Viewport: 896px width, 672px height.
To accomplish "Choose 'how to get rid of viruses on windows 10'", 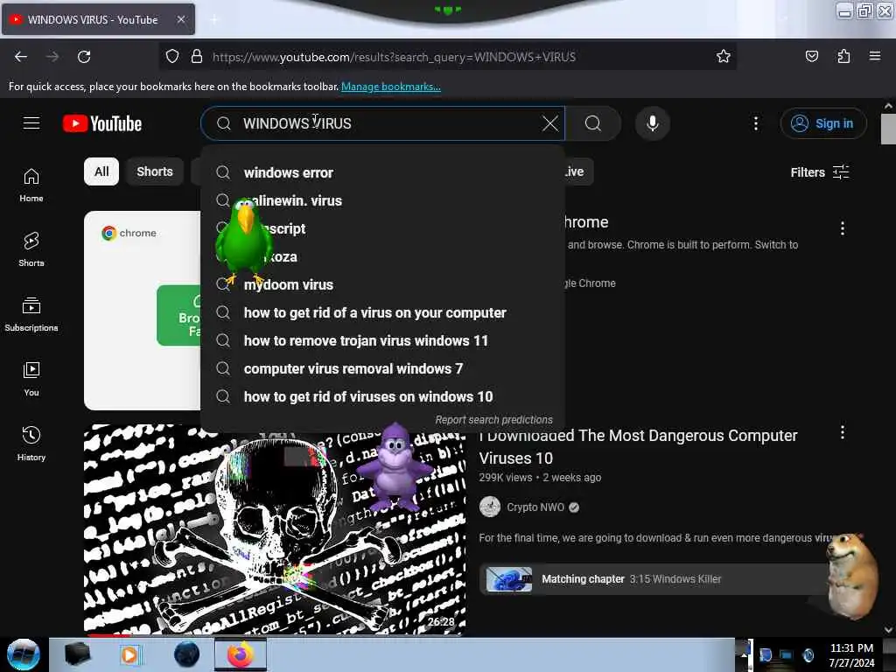I will [x=383, y=396].
